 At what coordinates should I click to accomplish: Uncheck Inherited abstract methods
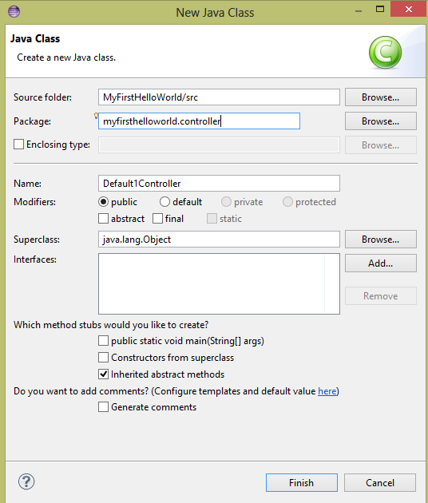(x=103, y=374)
